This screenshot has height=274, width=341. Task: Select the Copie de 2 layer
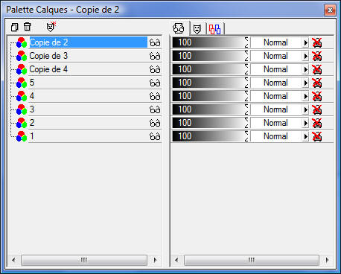(x=88, y=42)
